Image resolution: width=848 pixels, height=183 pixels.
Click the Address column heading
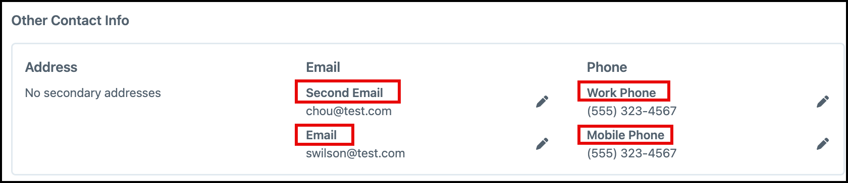coord(51,67)
